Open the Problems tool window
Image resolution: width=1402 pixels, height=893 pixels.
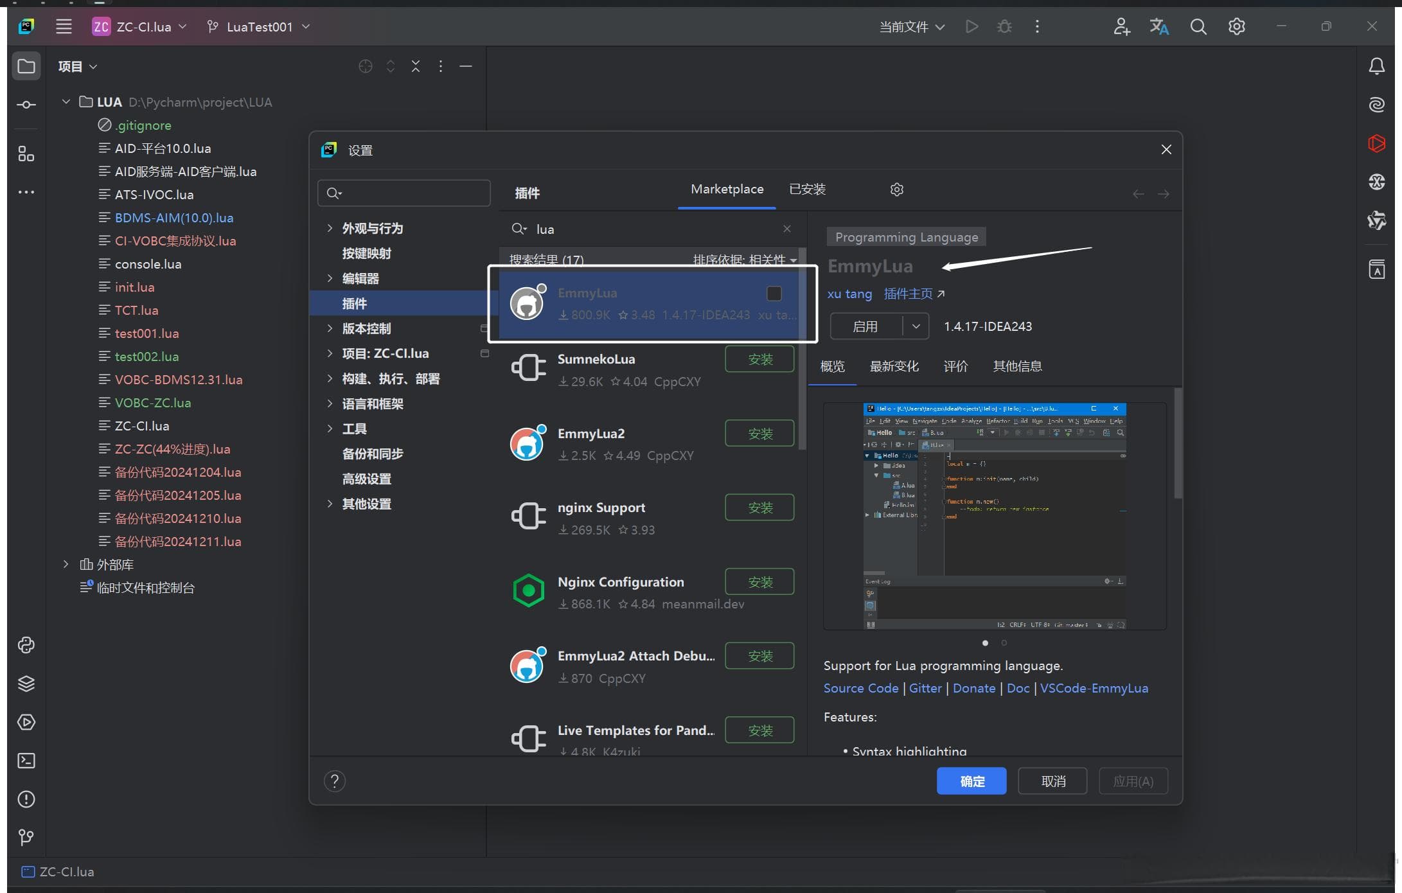click(x=26, y=799)
